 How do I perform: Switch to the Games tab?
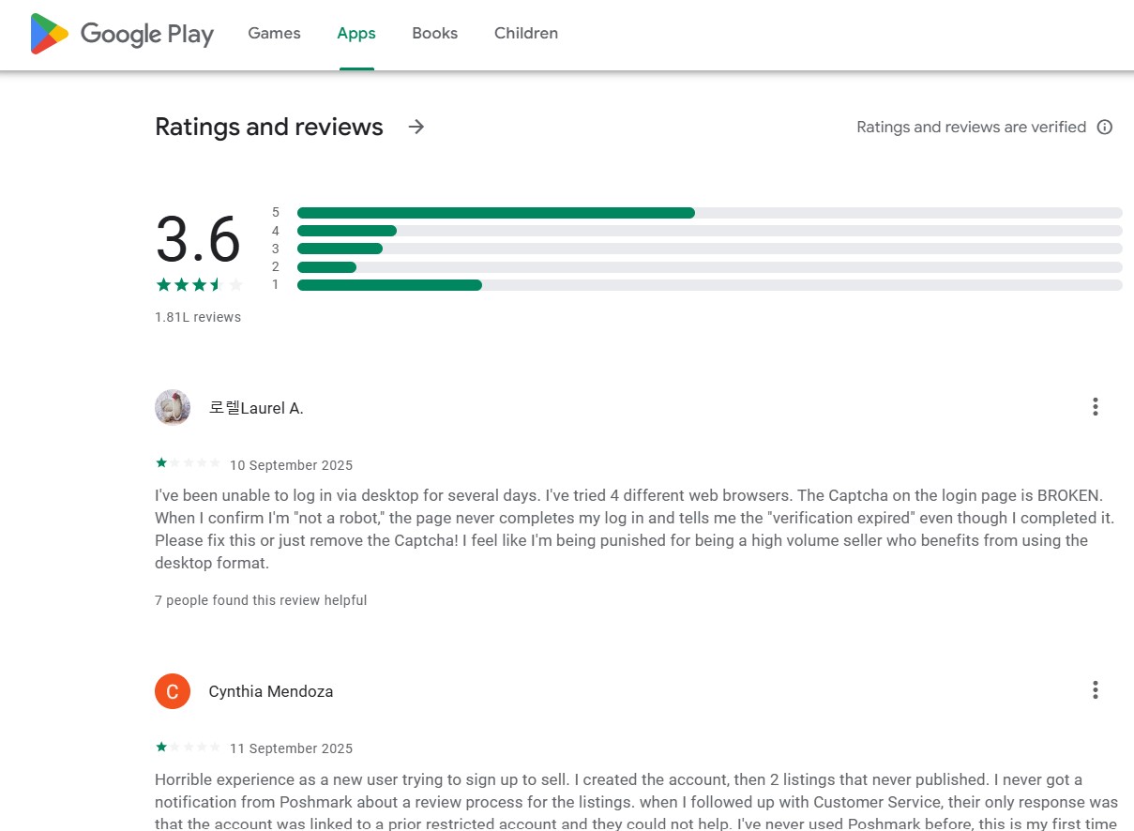coord(274,34)
